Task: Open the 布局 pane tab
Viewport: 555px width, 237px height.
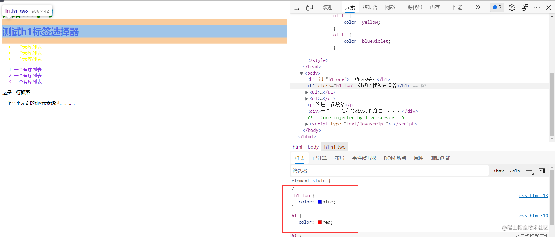Action: click(x=339, y=158)
